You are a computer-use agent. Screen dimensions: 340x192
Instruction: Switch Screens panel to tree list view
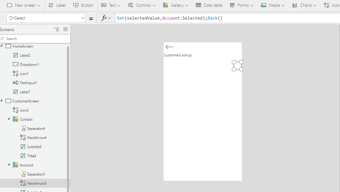click(x=57, y=29)
